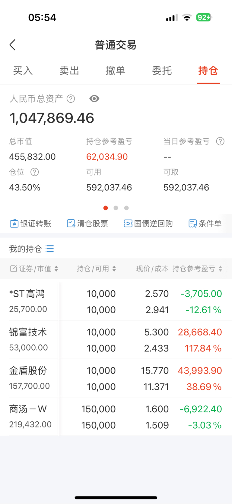Sort by 证券/市值 column arrows

pos(56,269)
